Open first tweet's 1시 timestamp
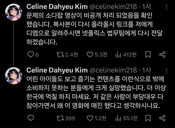The width and height of the screenshot is (175, 128). click(x=147, y=7)
